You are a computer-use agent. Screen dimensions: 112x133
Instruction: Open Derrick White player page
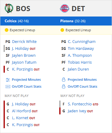click(x=24, y=42)
